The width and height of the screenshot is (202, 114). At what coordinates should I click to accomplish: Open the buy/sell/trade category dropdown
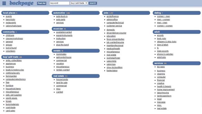pos(79,3)
